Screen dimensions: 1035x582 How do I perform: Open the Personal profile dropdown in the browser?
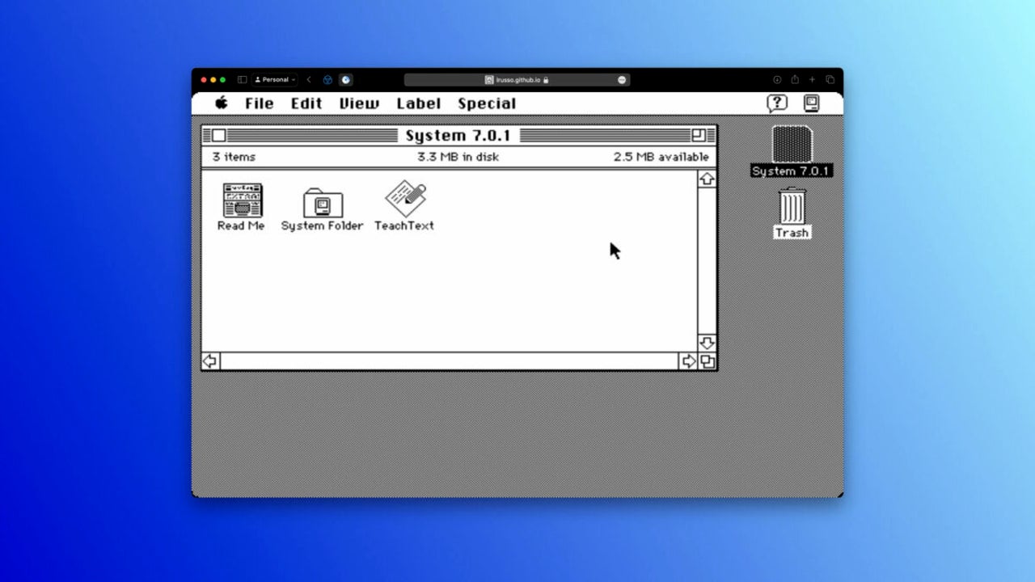coord(273,79)
